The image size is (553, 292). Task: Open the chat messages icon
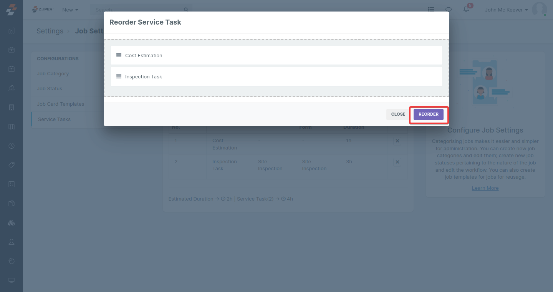click(448, 10)
